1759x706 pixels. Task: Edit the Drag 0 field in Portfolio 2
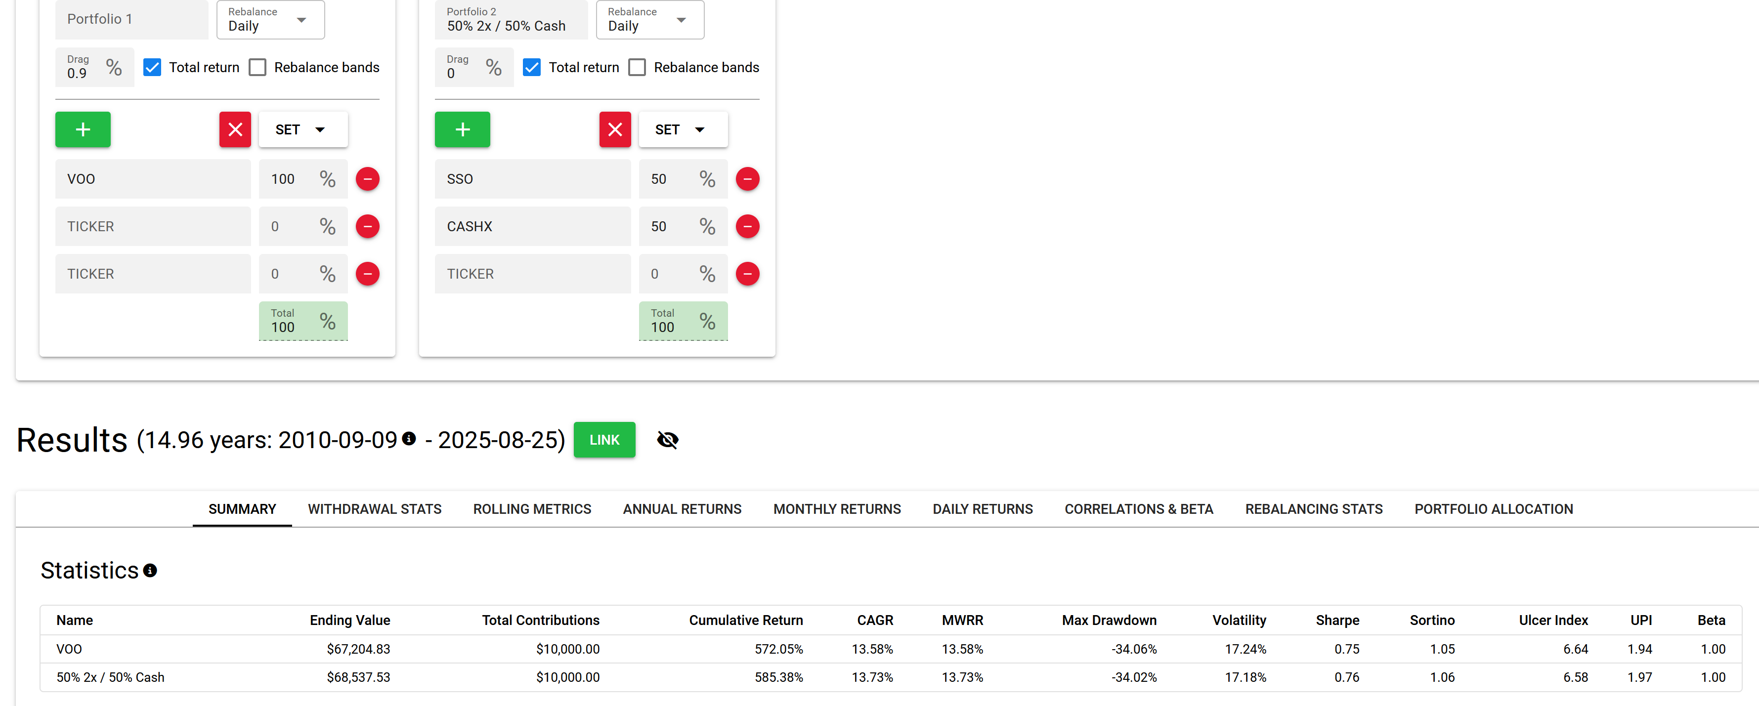(x=474, y=67)
